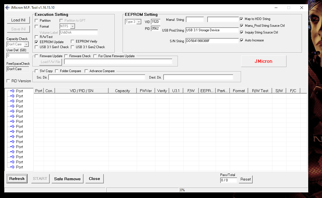The image size is (322, 198).
Task: Uncheck Map to HDD String
Action: (242, 19)
